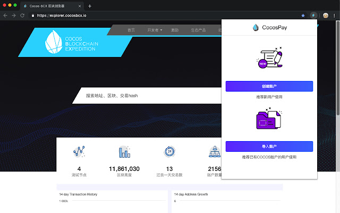Select the Cocos-BCX browser tab
This screenshot has height=213, width=340.
coord(52,6)
